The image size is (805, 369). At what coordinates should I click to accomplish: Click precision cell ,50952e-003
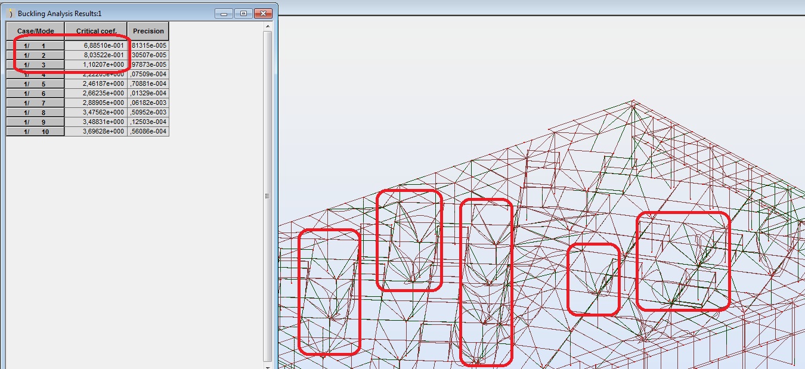pyautogui.click(x=148, y=112)
